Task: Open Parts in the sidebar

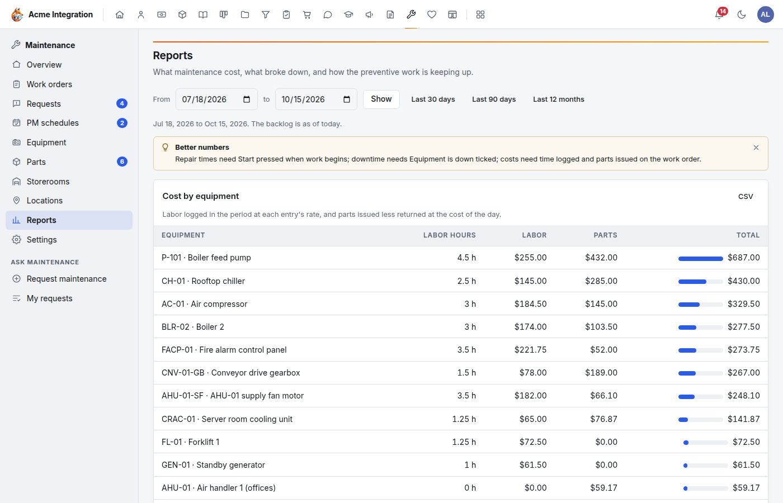Action: click(69, 162)
